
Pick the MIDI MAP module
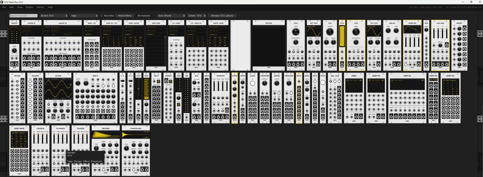tap(156, 45)
